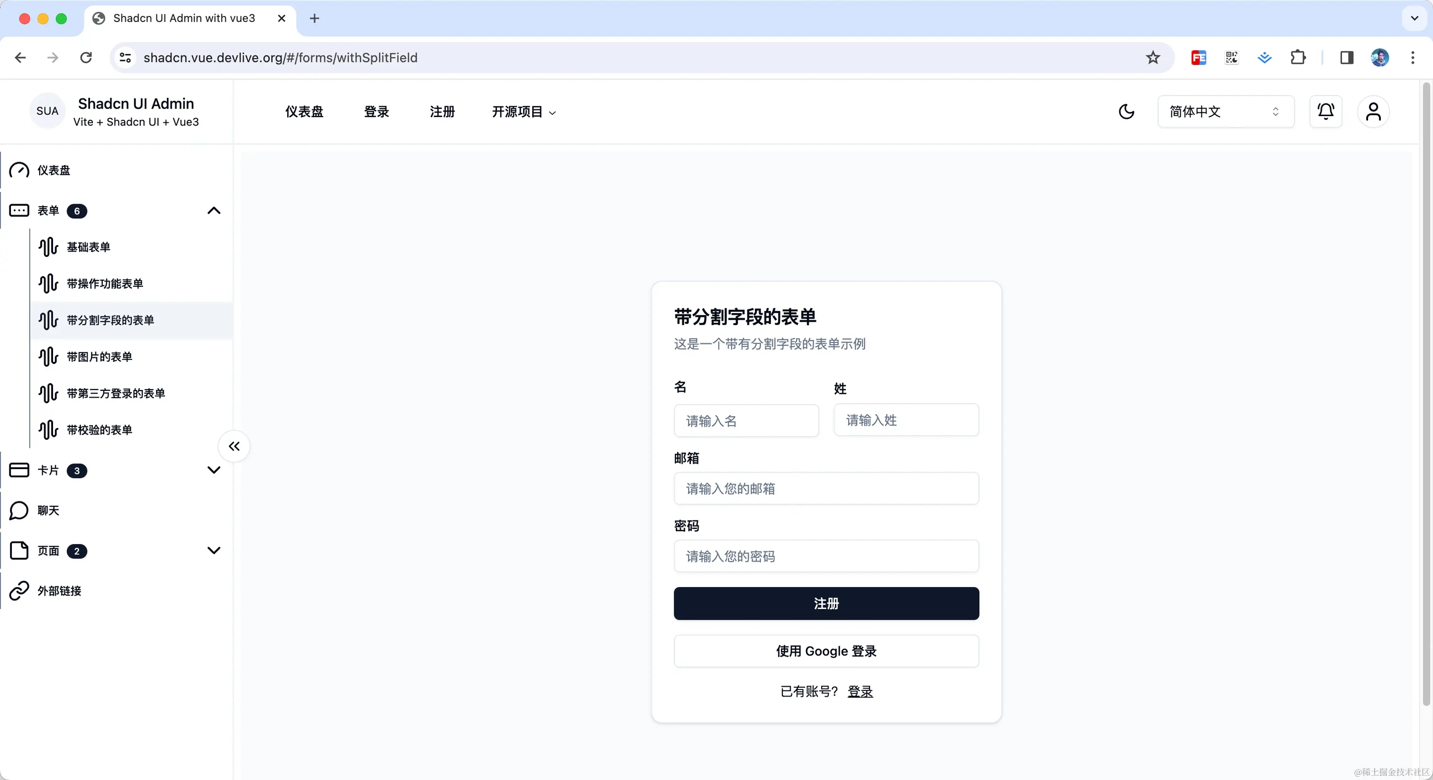Viewport: 1433px width, 780px height.
Task: Open the browser extensions puzzle icon
Action: pyautogui.click(x=1298, y=58)
